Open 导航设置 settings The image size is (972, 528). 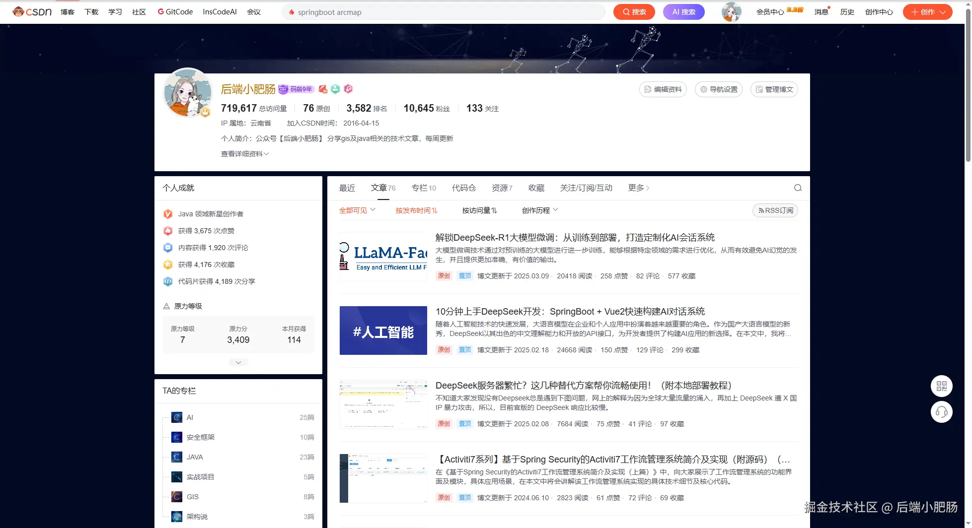point(719,89)
